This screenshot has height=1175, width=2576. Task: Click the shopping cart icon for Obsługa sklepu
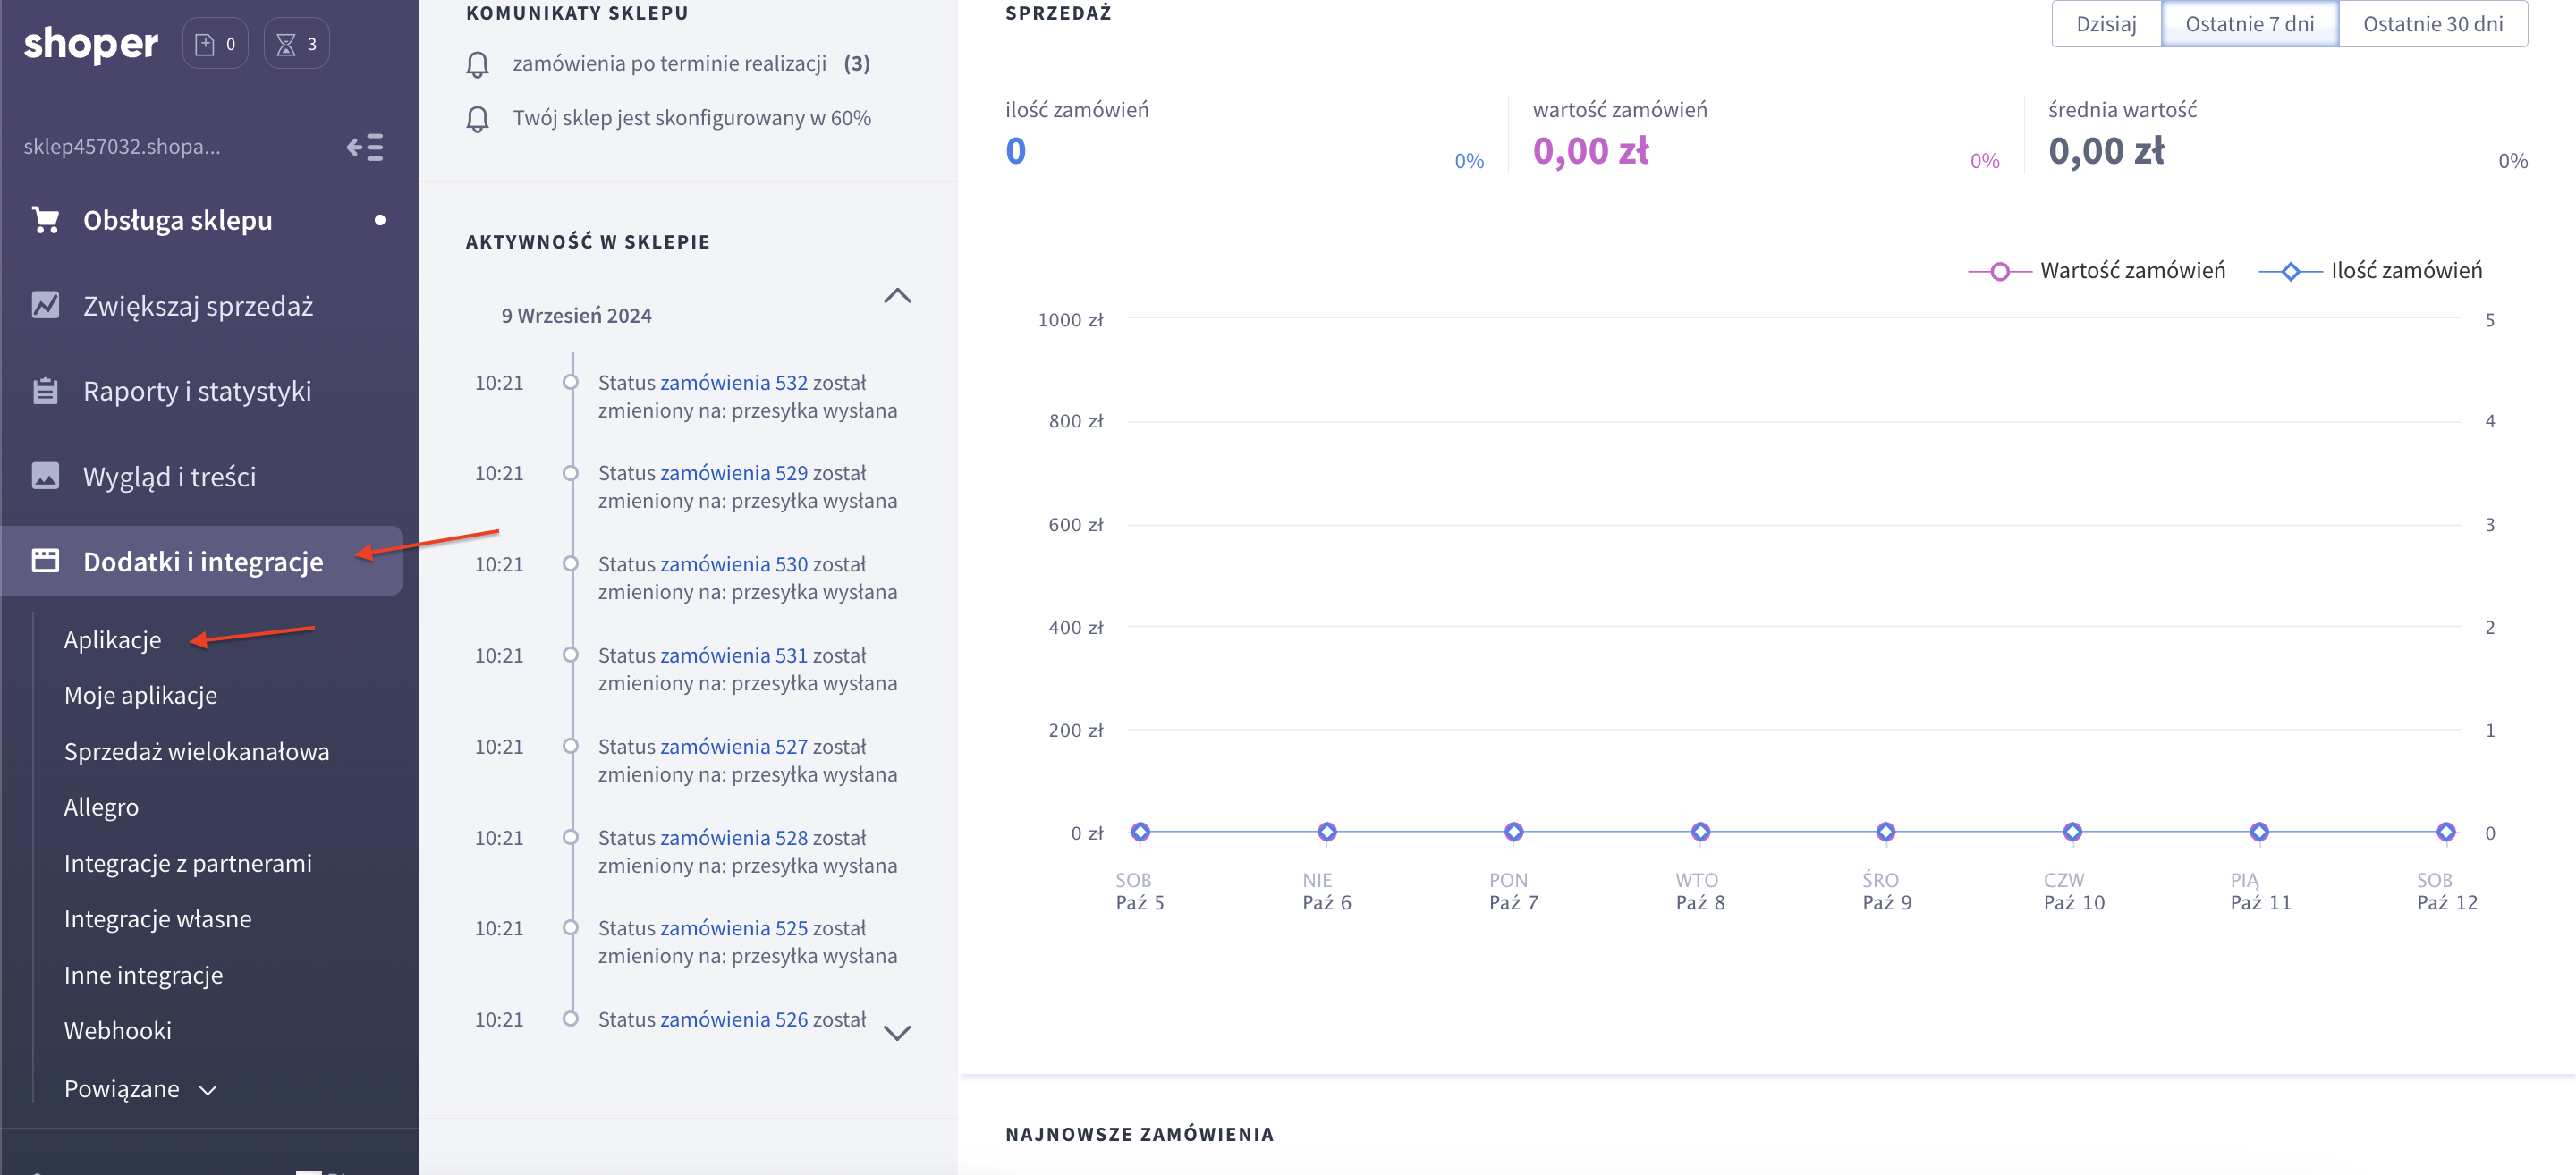tap(45, 220)
